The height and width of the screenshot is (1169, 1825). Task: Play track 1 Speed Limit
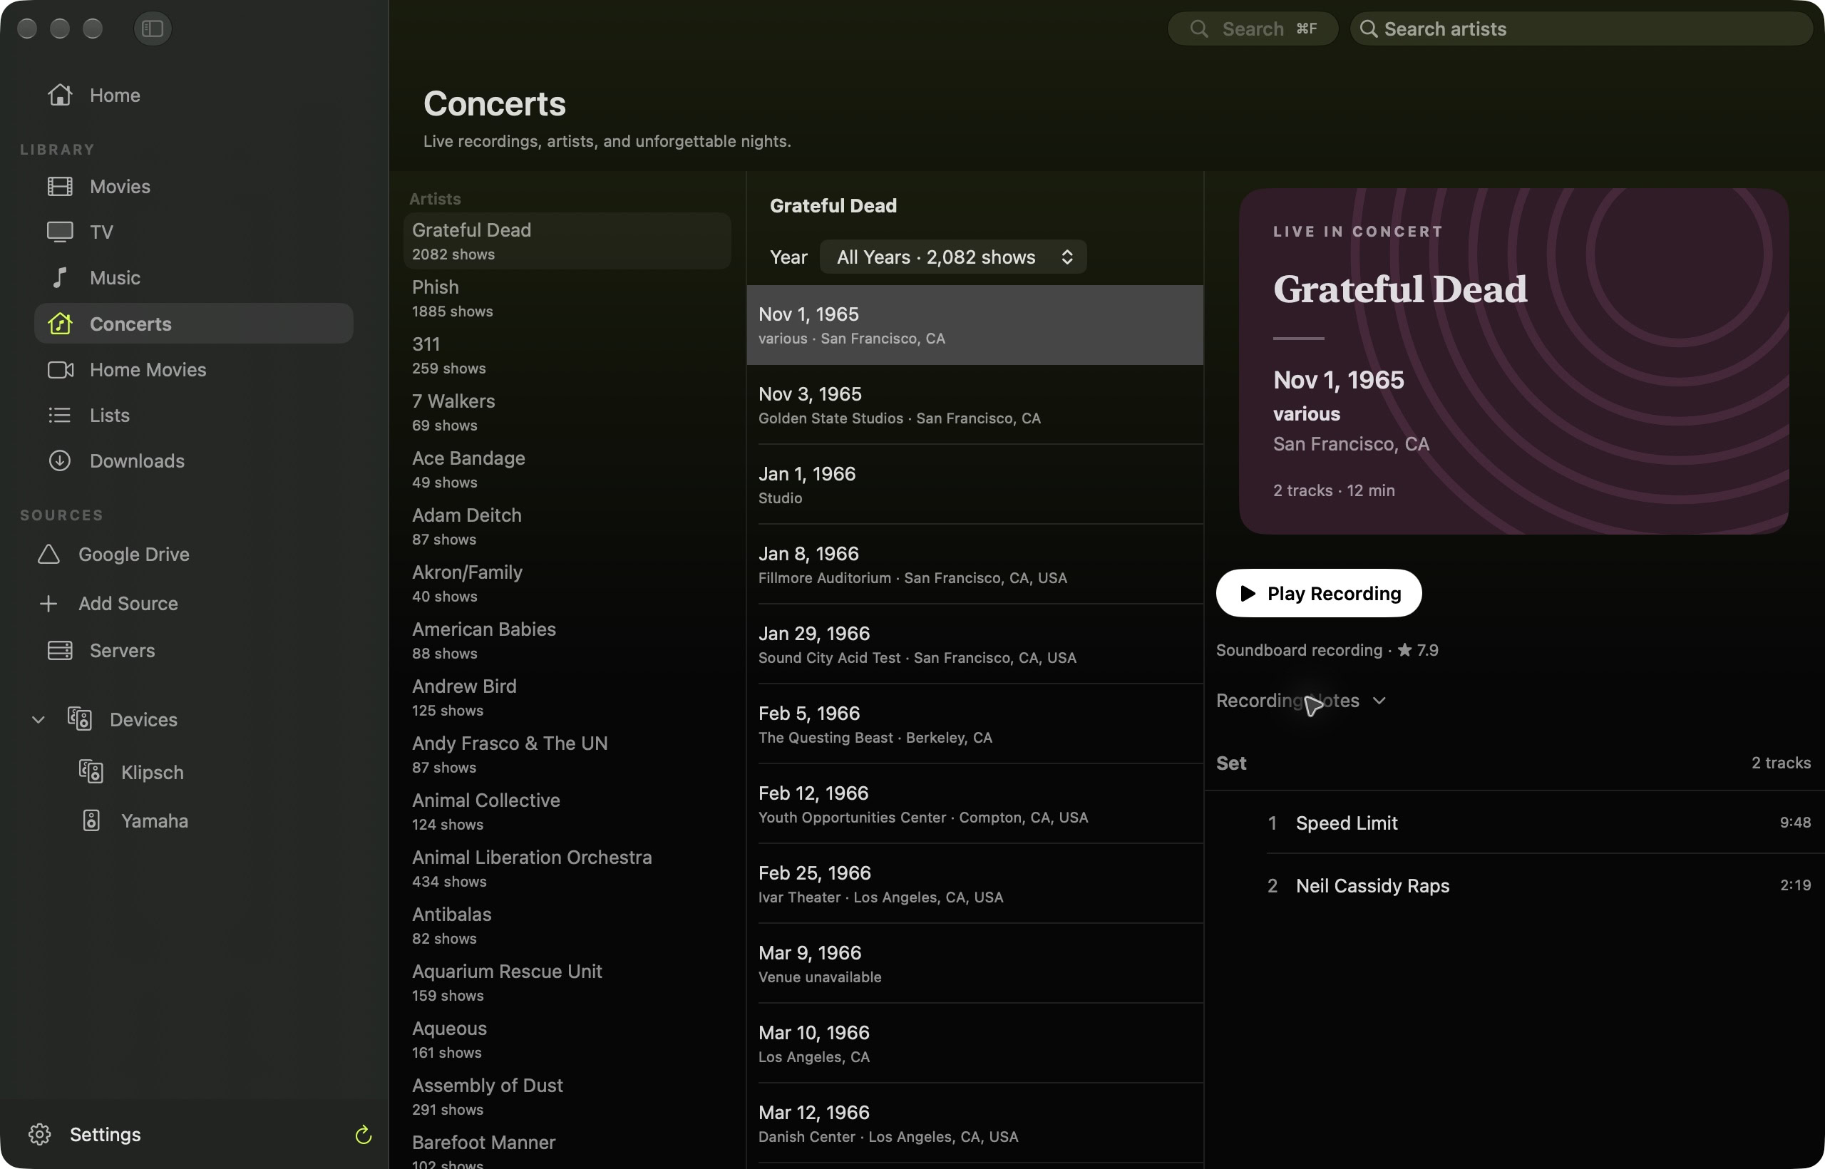(1514, 822)
